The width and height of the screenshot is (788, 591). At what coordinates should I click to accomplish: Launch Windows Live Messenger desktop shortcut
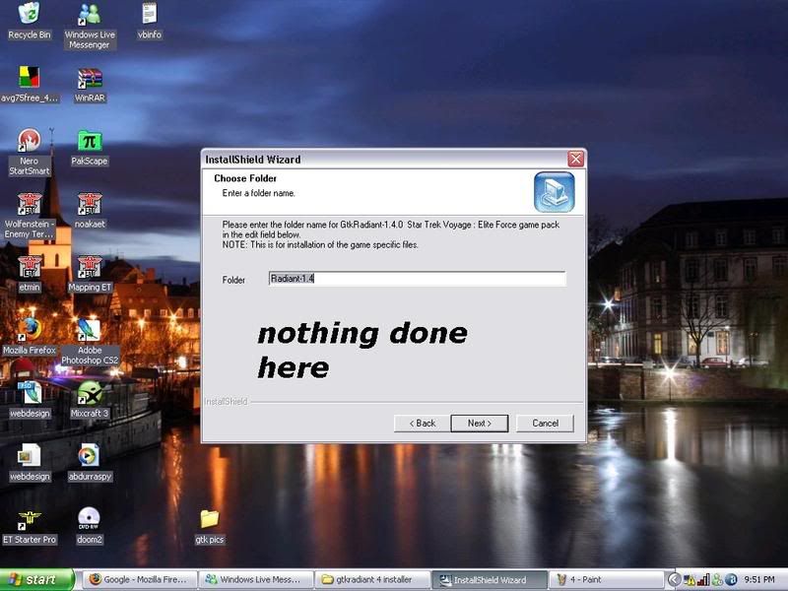(89, 17)
